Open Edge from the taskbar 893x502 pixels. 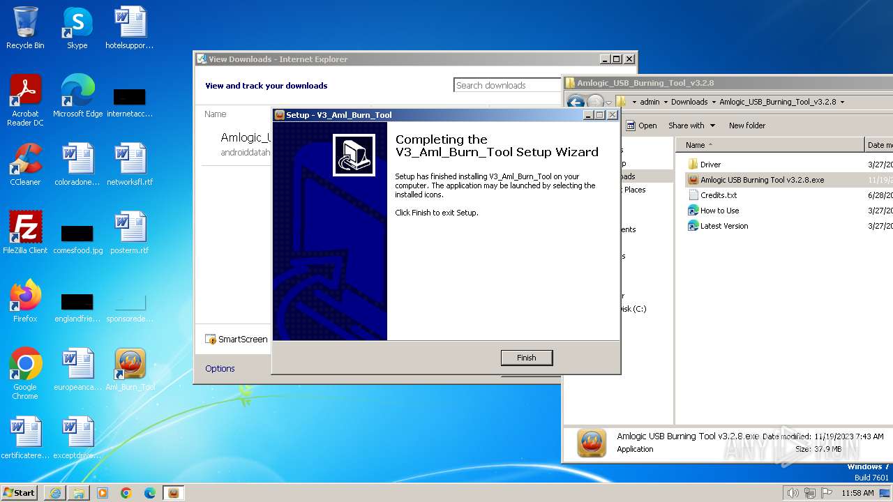click(150, 493)
